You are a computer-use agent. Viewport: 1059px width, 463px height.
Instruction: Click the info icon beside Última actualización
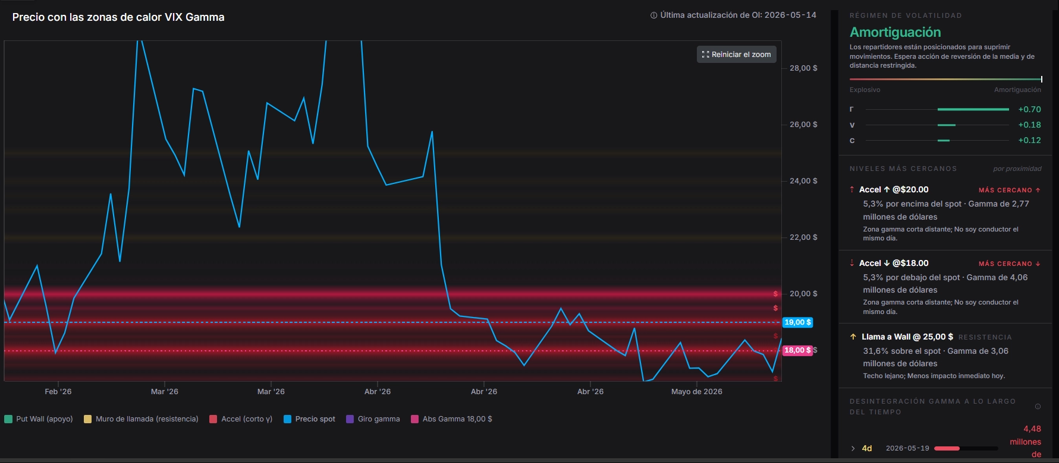[x=653, y=15]
